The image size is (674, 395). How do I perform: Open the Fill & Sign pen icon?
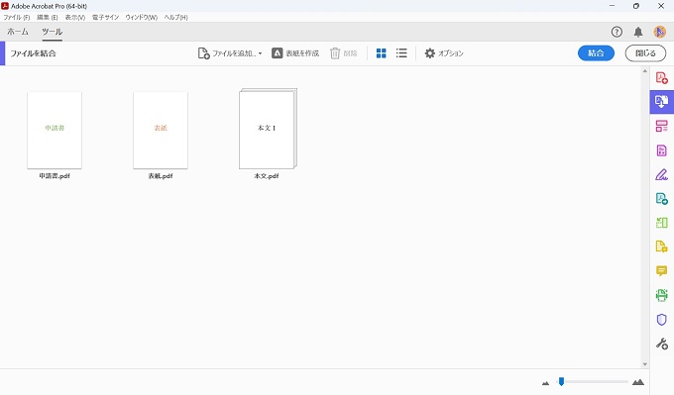click(661, 174)
